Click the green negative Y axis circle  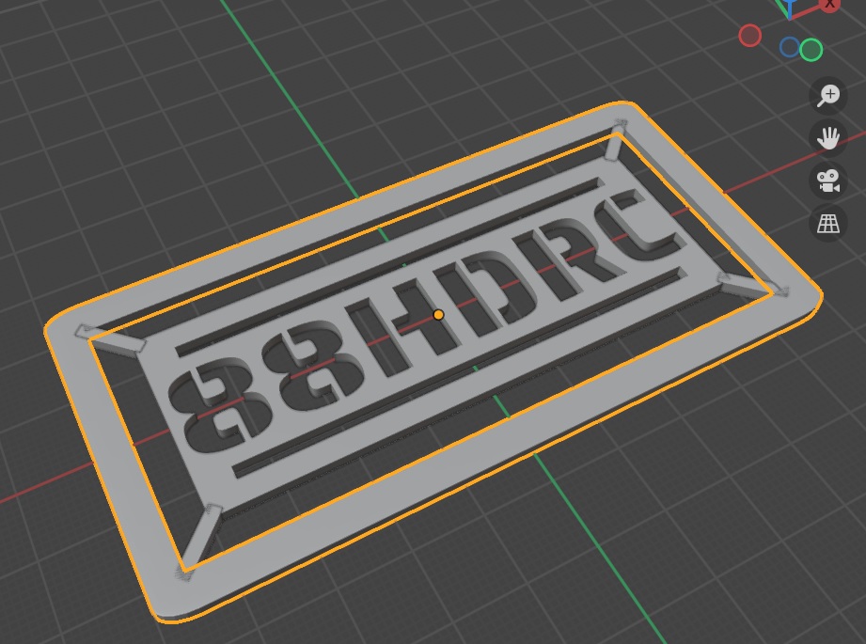pyautogui.click(x=811, y=50)
